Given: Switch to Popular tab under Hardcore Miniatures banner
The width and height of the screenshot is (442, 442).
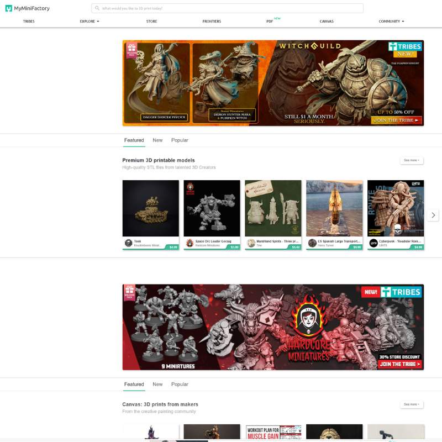Looking at the screenshot, I should tap(180, 385).
